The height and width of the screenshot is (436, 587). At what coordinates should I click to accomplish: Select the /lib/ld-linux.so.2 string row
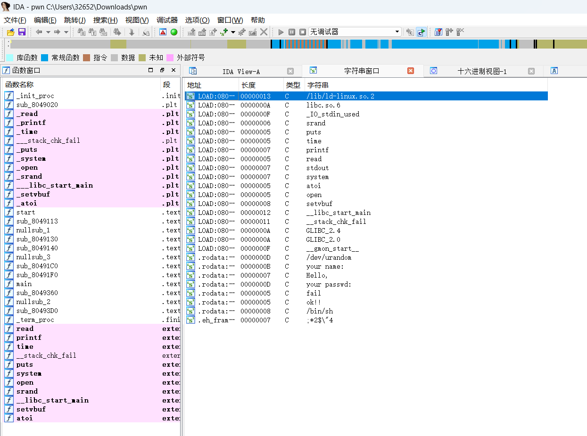click(x=366, y=96)
